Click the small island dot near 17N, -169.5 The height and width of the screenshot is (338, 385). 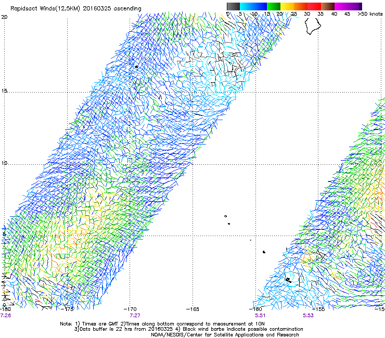tap(136, 67)
